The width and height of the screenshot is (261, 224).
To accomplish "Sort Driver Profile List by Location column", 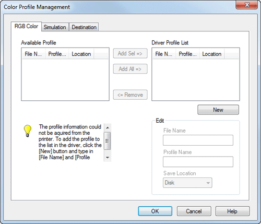I will (212, 54).
